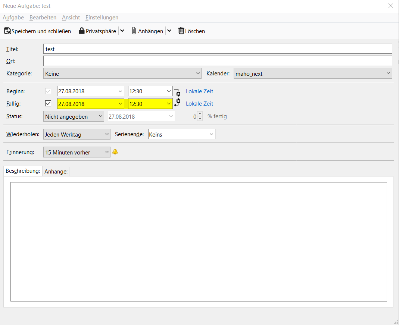
Task: Open the Aufgabe menu
Action: pyautogui.click(x=13, y=18)
